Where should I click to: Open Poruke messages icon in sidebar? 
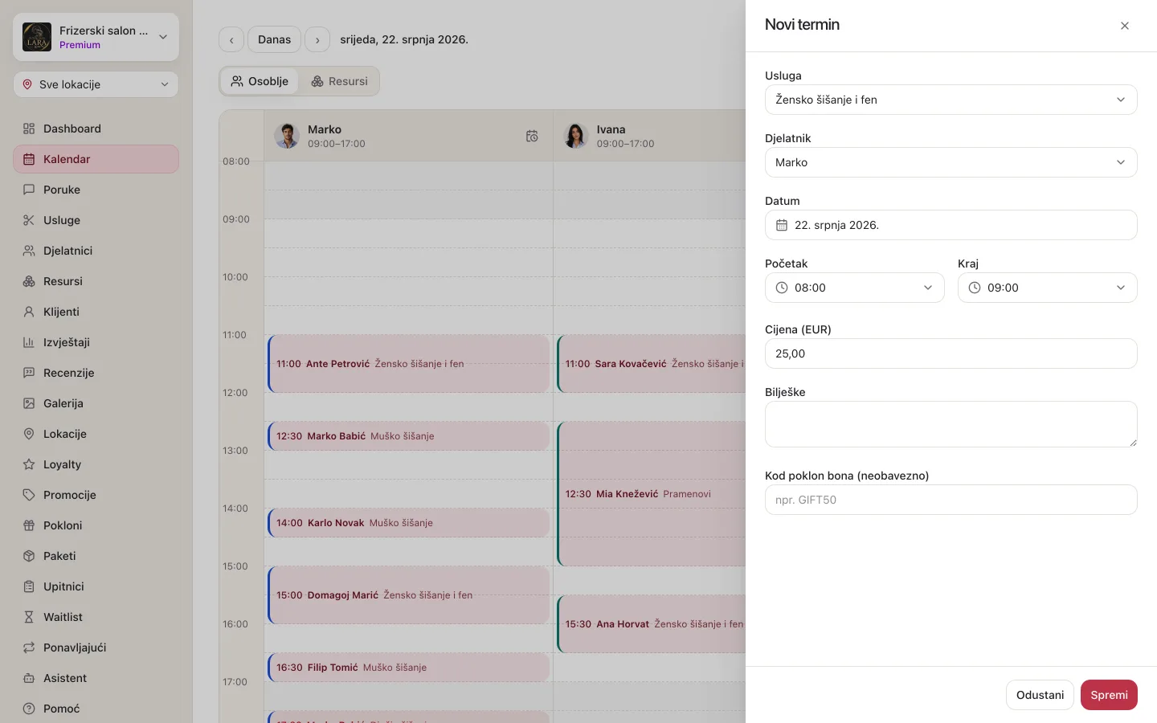click(29, 190)
